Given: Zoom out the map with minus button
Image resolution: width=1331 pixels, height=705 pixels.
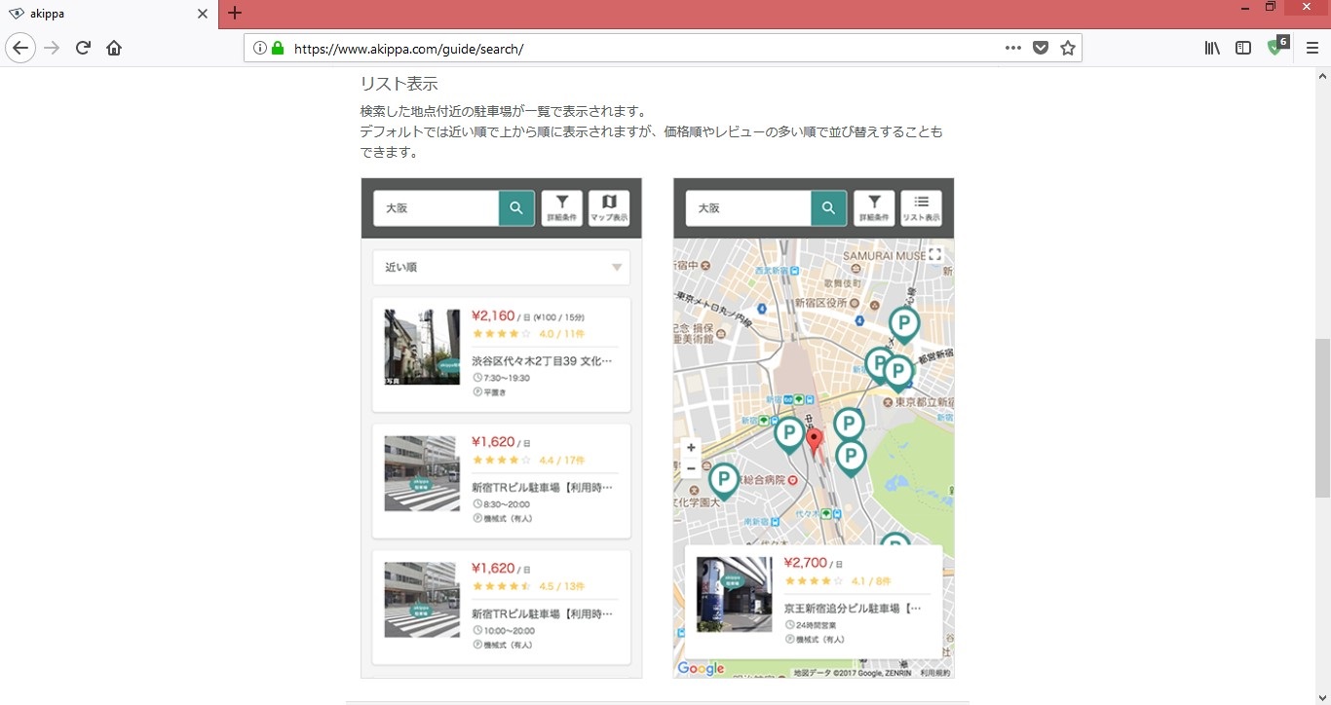Looking at the screenshot, I should pos(691,468).
